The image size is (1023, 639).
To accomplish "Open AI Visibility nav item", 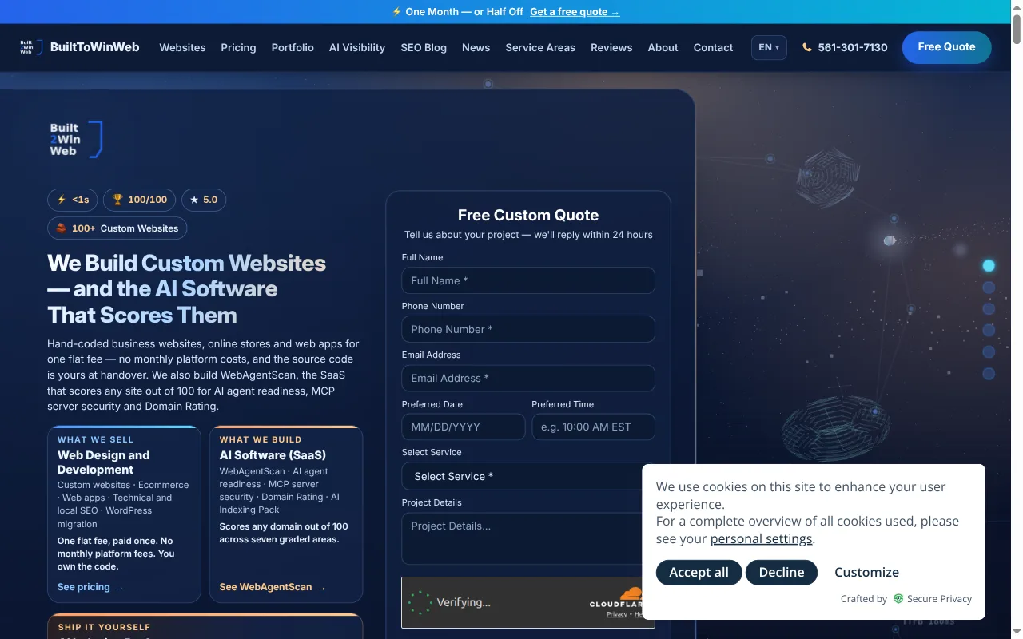I will coord(357,47).
